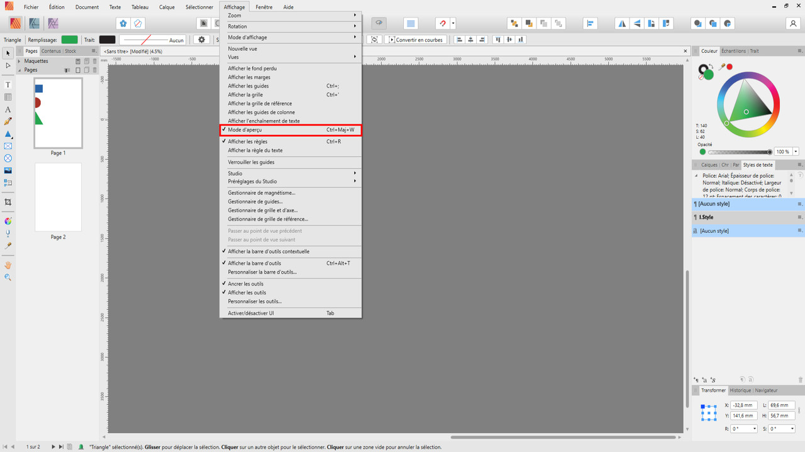
Task: Click the Flip Horizontal toolbar icon
Action: click(x=622, y=23)
